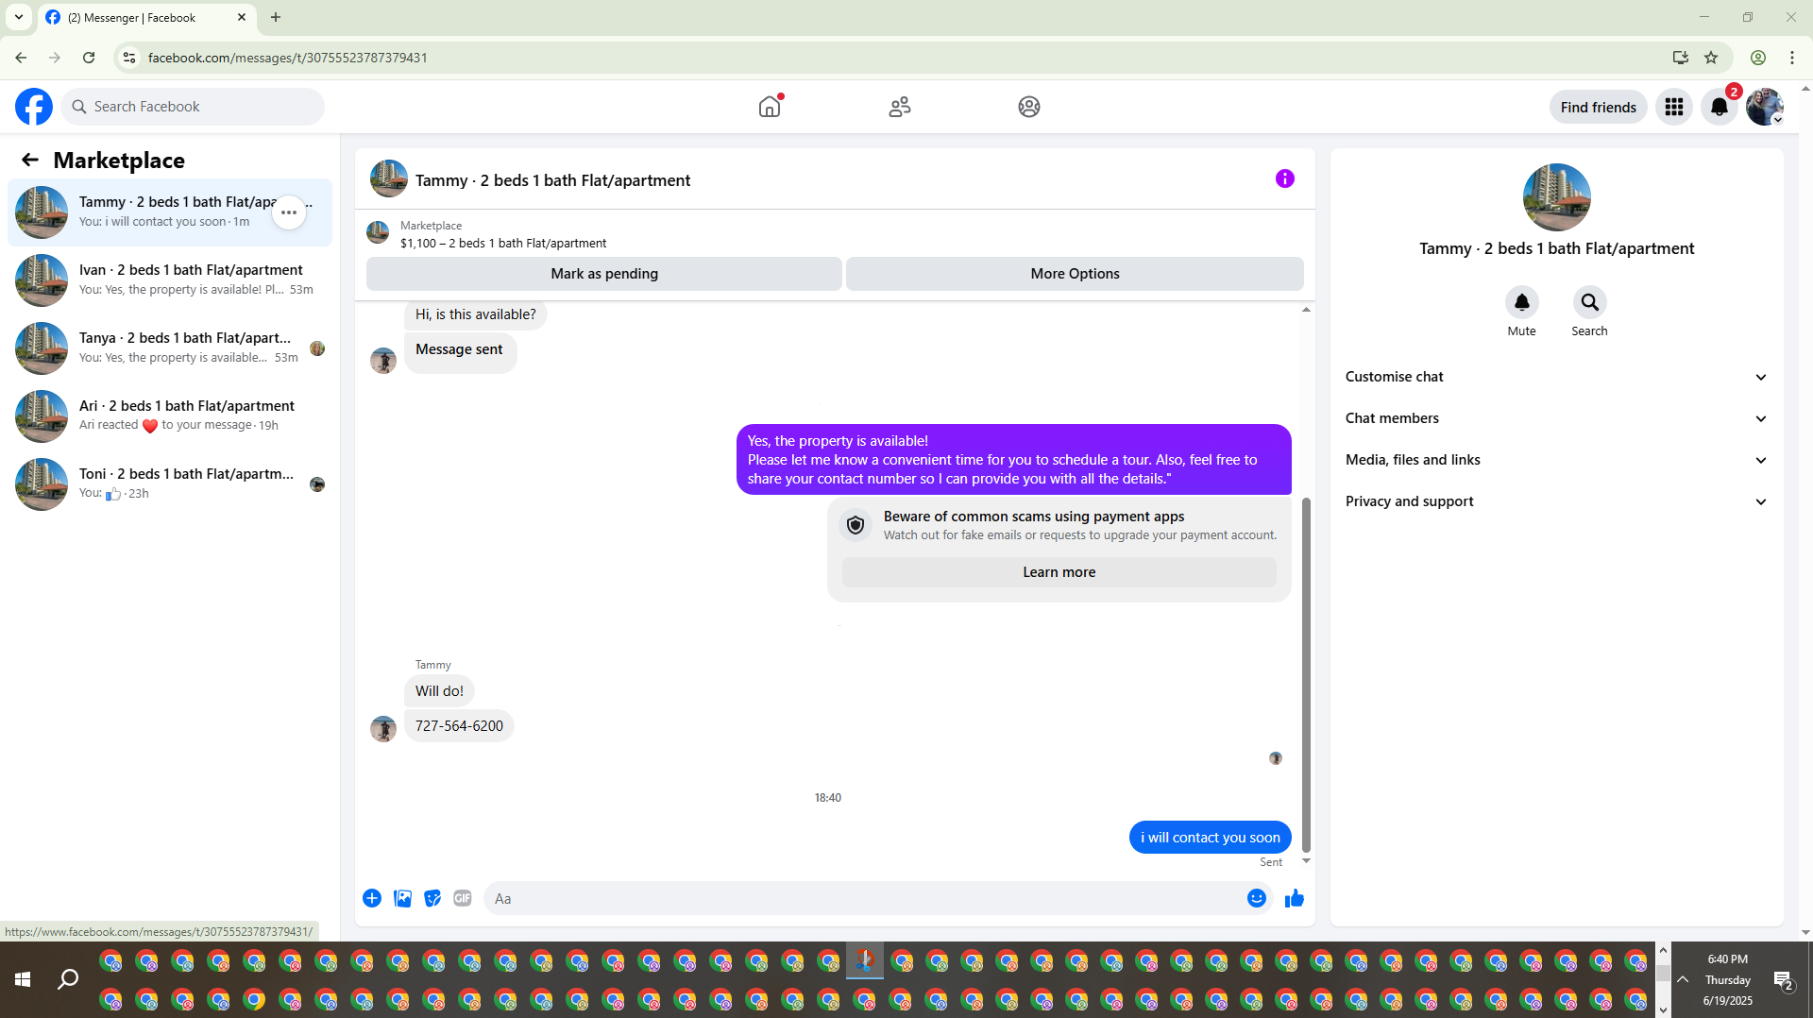Open the emoji picker in the message box

1256,898
